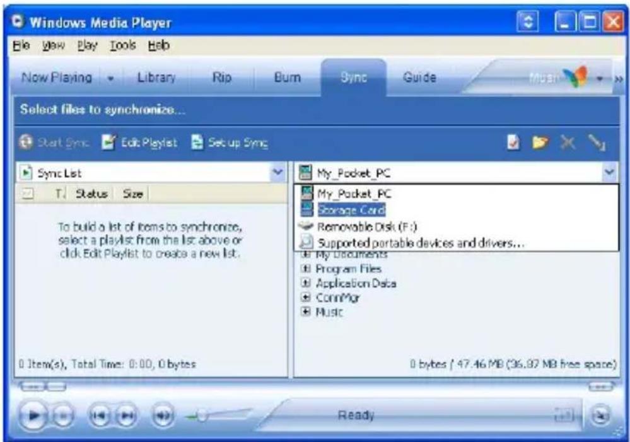Skip to the next track

[x=127, y=416]
